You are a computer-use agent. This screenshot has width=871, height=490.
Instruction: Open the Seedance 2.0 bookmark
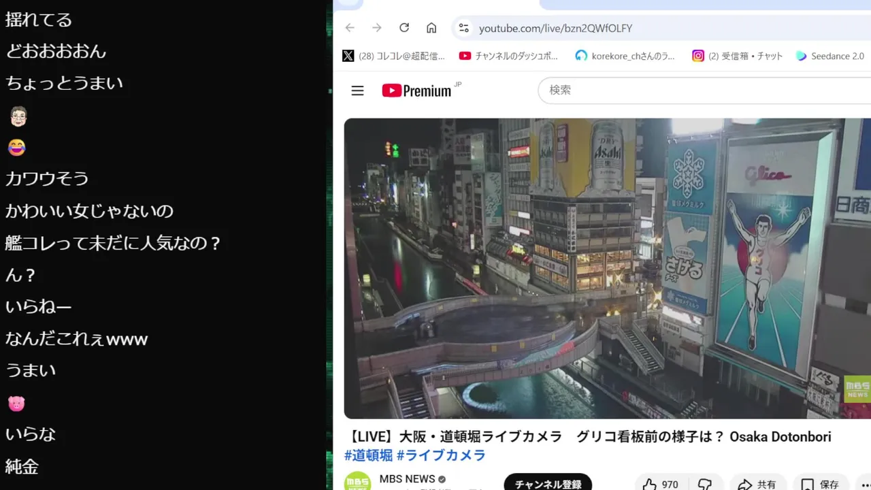coord(830,56)
